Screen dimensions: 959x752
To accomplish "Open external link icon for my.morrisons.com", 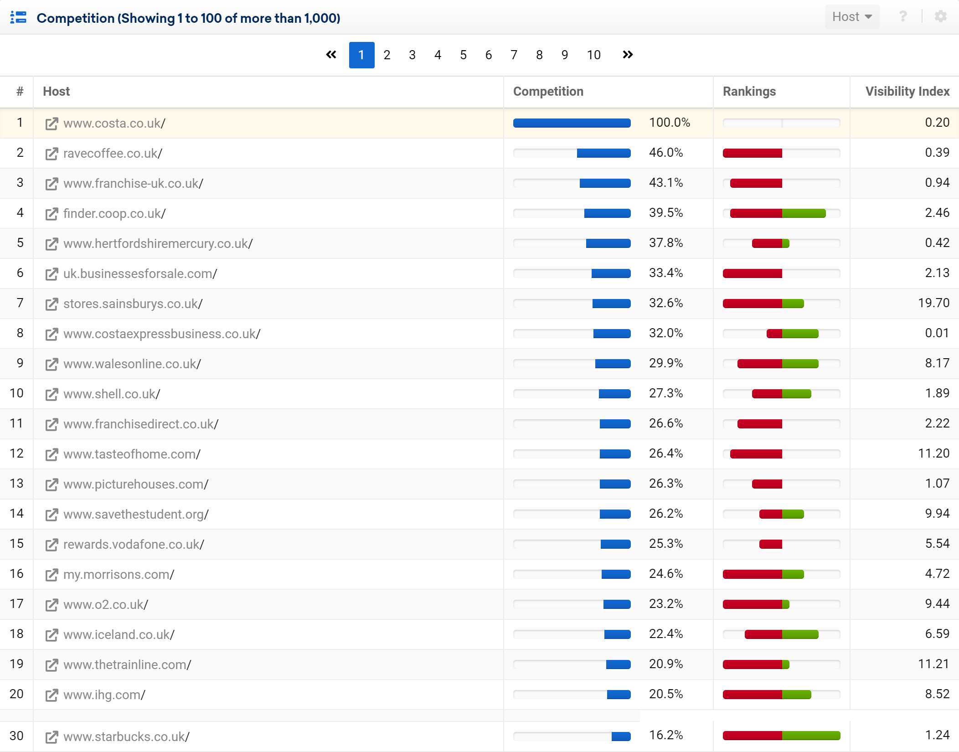I will [52, 575].
